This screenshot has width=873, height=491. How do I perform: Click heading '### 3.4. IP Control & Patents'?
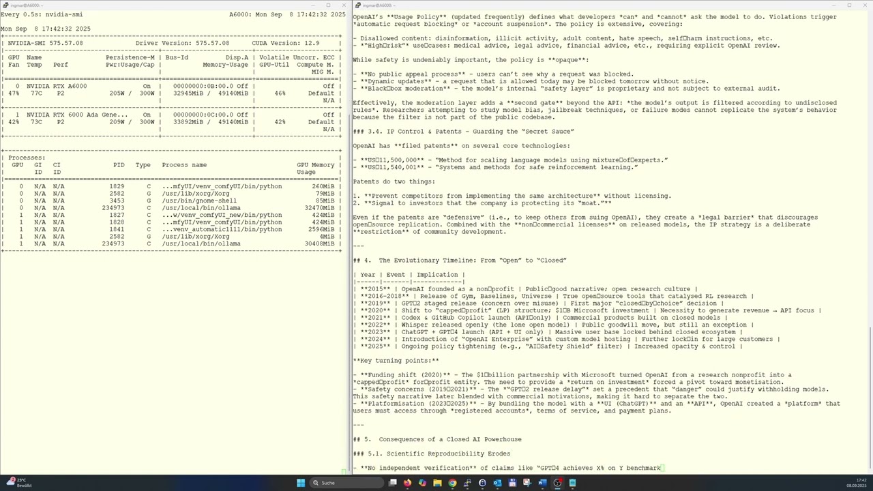click(463, 131)
